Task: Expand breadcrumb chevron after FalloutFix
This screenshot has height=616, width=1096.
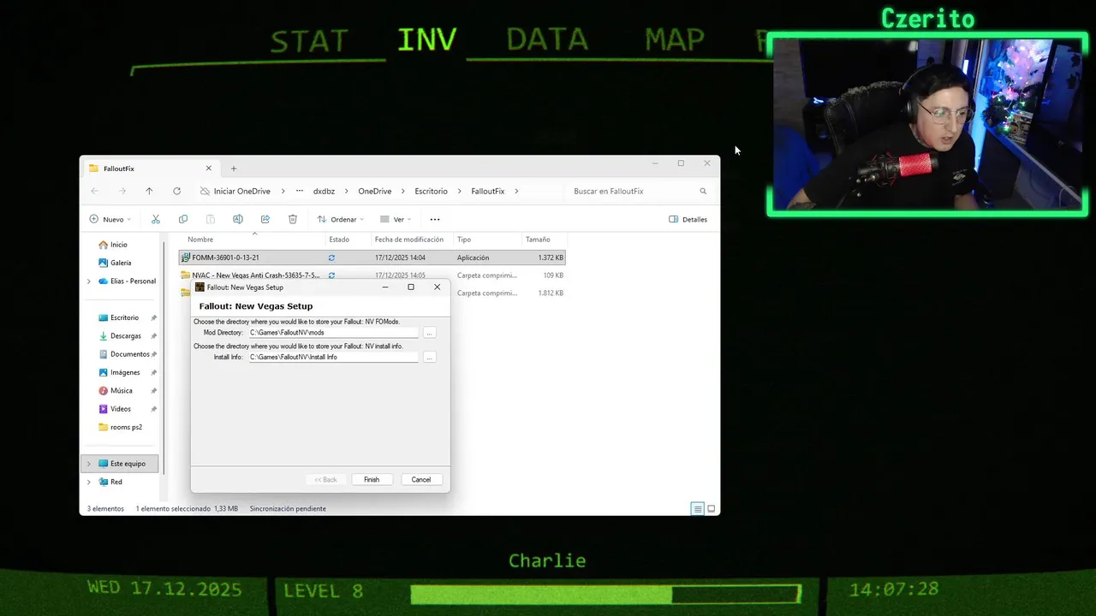Action: pos(516,191)
